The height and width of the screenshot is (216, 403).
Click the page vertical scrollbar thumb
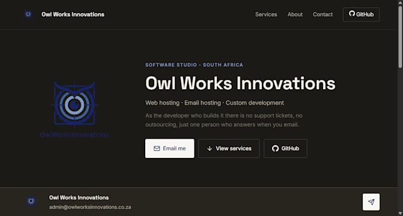tap(400, 37)
